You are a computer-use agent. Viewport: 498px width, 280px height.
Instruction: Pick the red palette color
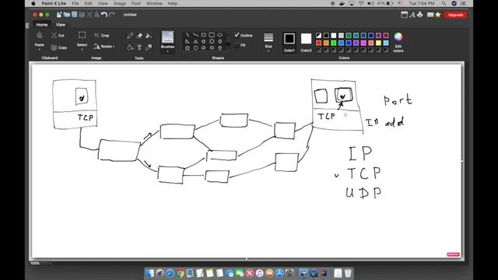point(318,43)
